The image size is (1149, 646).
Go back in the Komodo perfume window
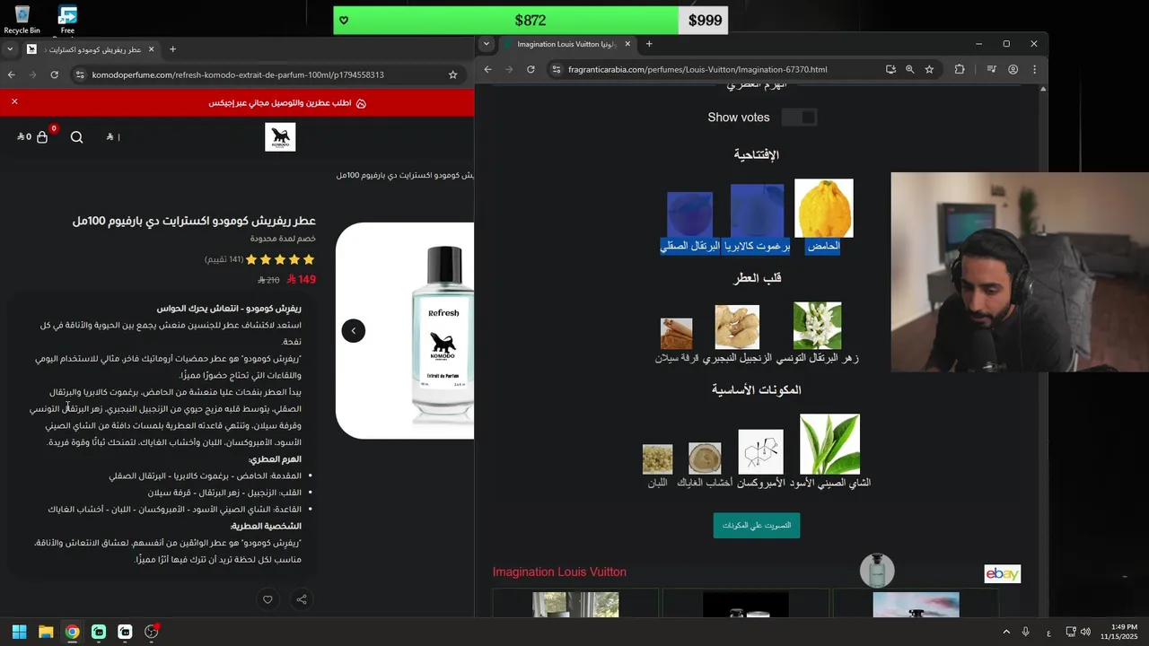[12, 74]
